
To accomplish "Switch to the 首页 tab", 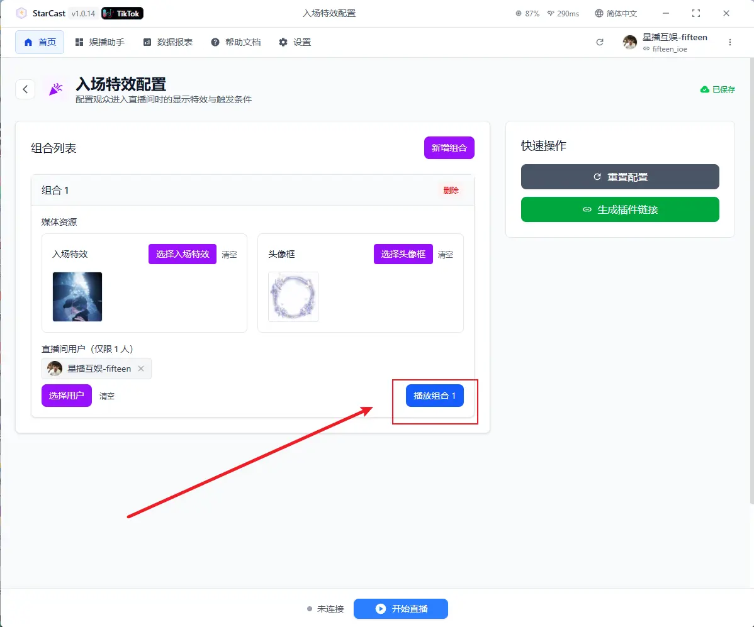I will (40, 42).
